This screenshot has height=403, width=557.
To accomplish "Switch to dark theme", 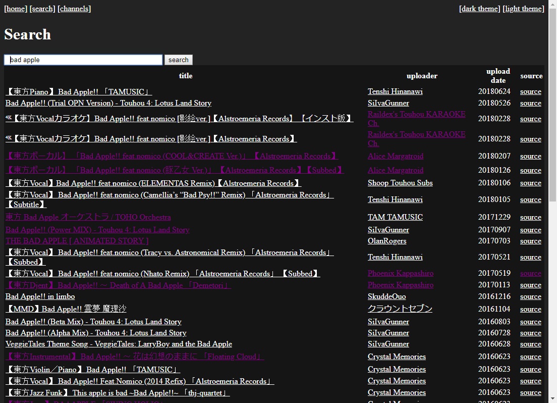I will pos(480,9).
